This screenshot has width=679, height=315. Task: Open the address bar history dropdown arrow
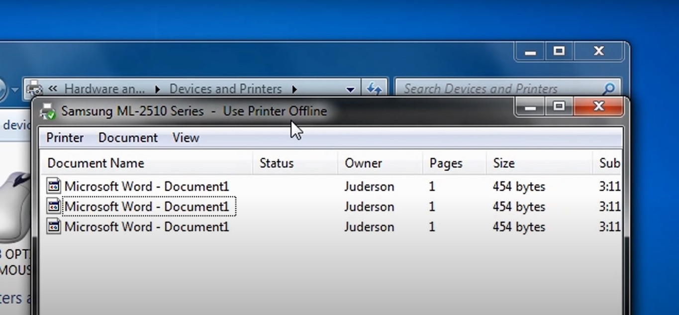click(350, 90)
